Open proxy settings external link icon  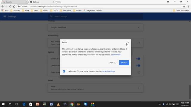click(138, 73)
